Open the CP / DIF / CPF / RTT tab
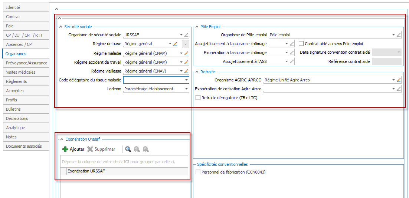 click(26, 35)
